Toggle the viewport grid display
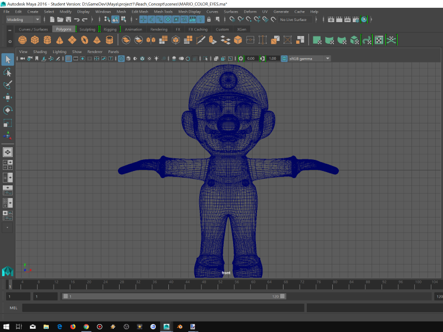443x332 pixels. pyautogui.click(x=69, y=58)
